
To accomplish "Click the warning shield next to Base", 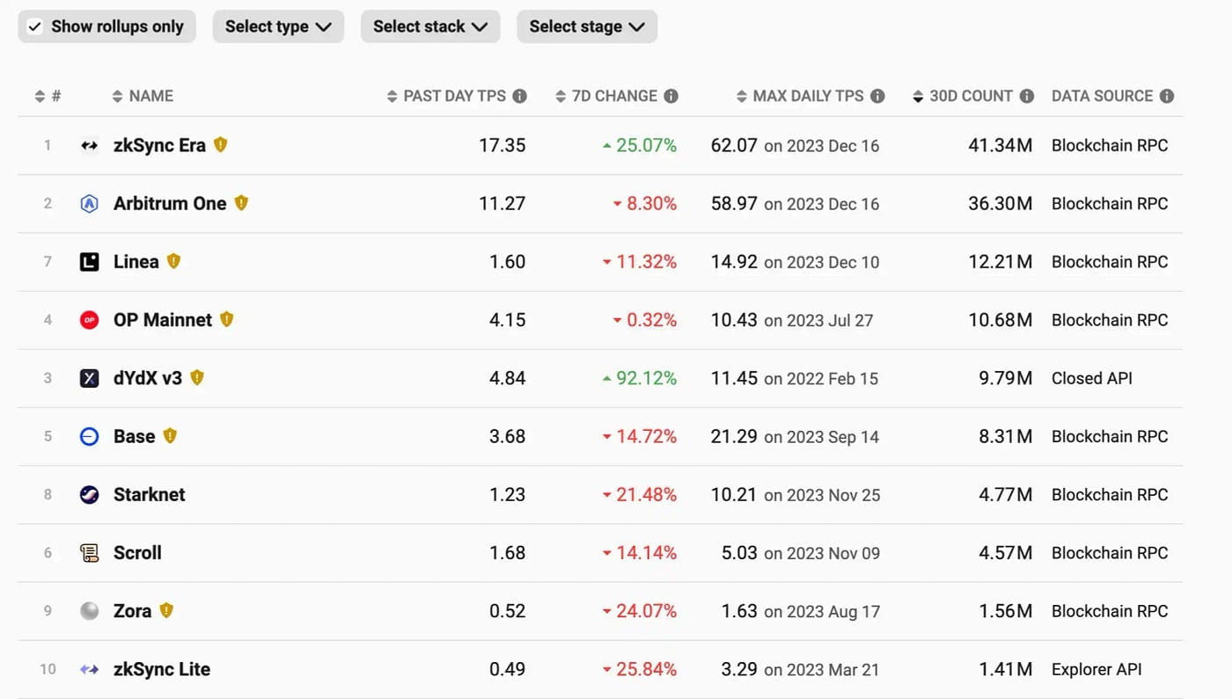I will [x=170, y=436].
